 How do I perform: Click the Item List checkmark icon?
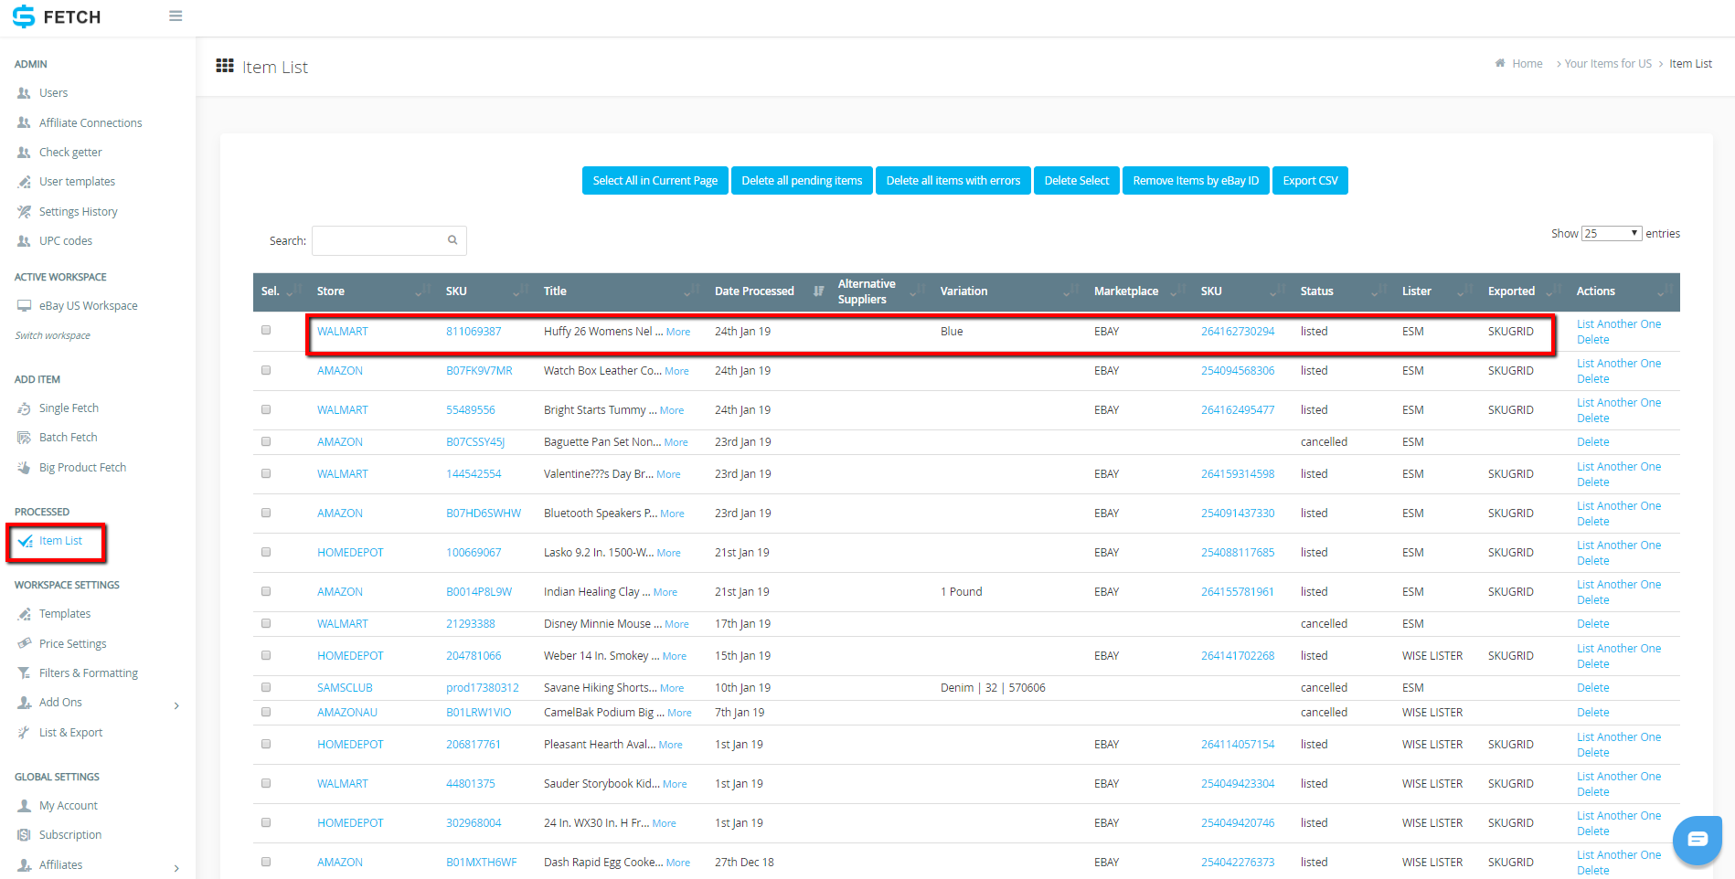(26, 541)
